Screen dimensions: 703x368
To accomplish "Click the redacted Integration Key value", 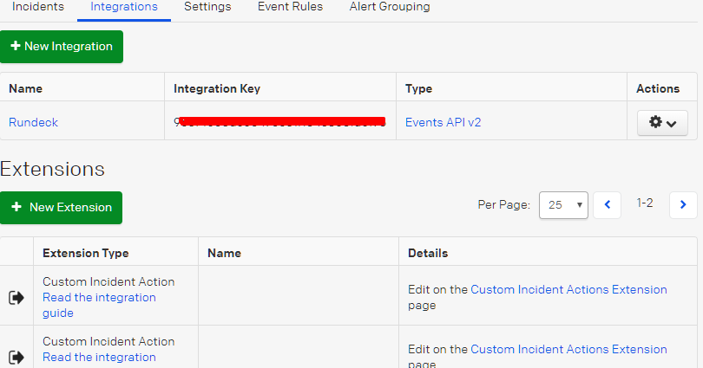I will (279, 123).
